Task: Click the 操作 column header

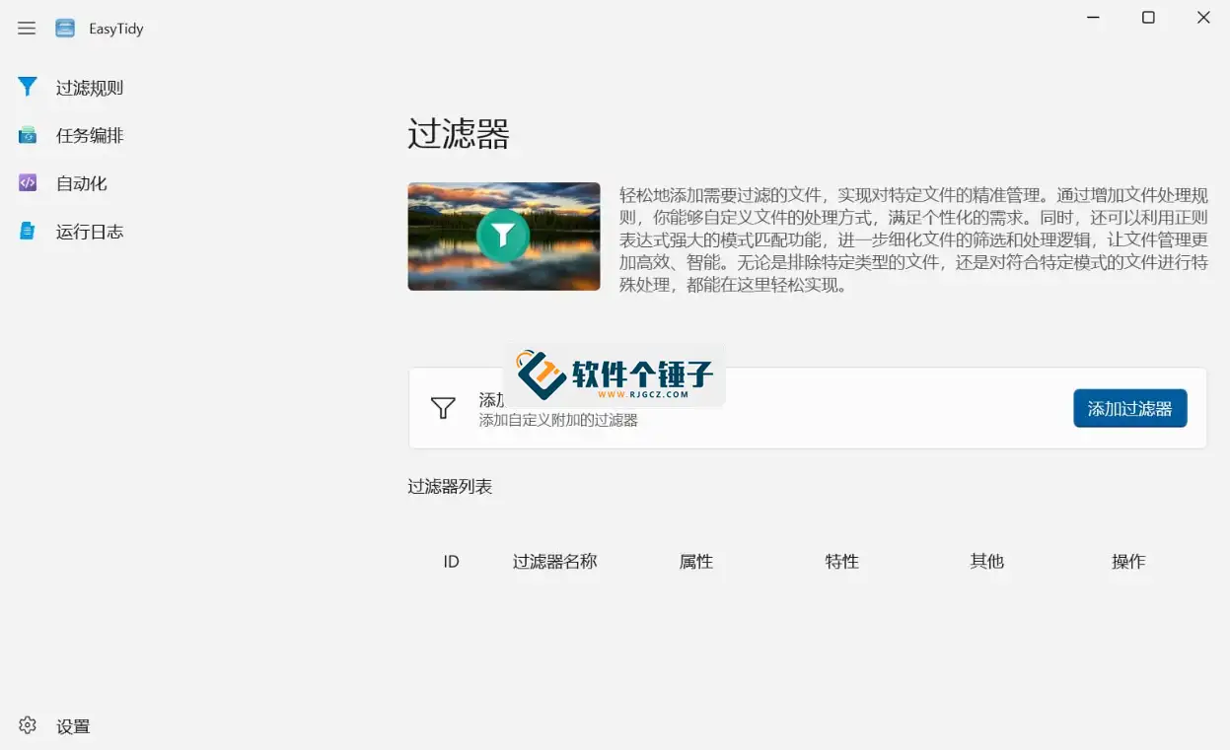Action: click(1127, 561)
